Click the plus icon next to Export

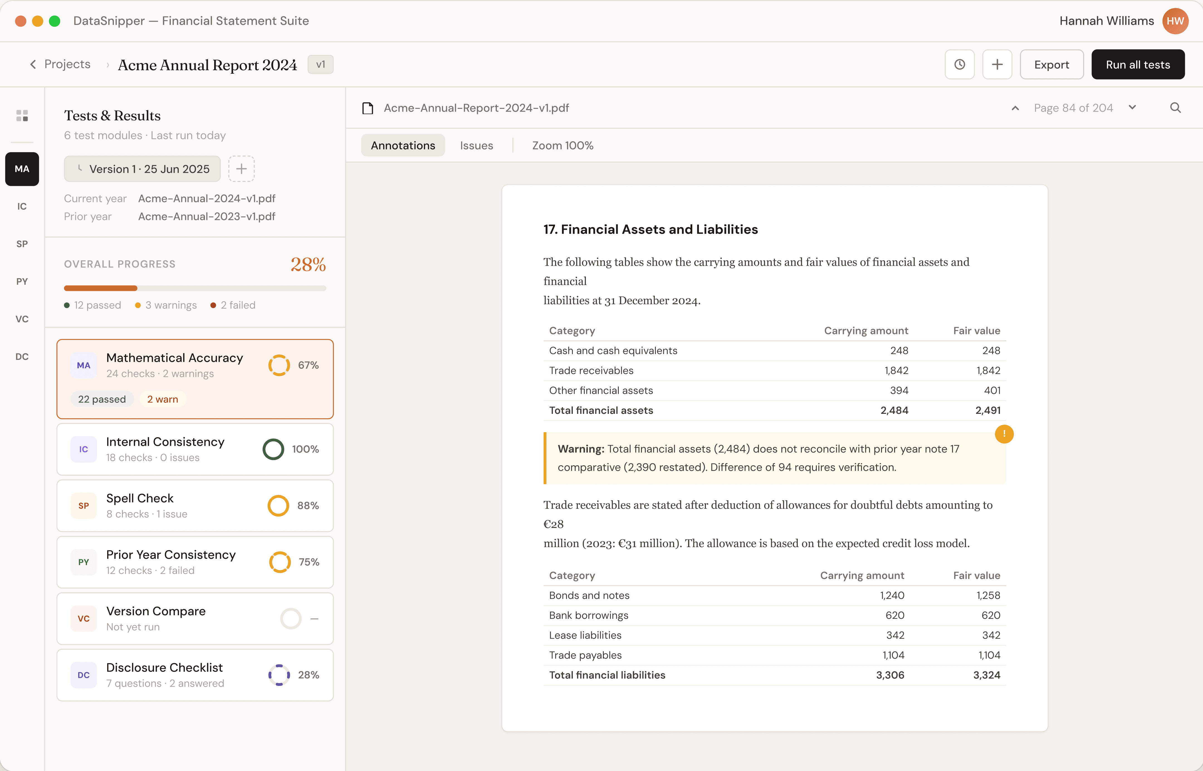[997, 65]
